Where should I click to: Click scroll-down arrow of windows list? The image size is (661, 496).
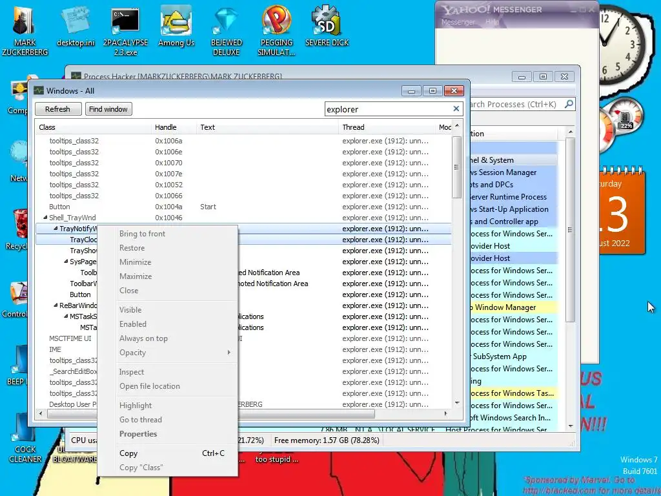coord(457,403)
